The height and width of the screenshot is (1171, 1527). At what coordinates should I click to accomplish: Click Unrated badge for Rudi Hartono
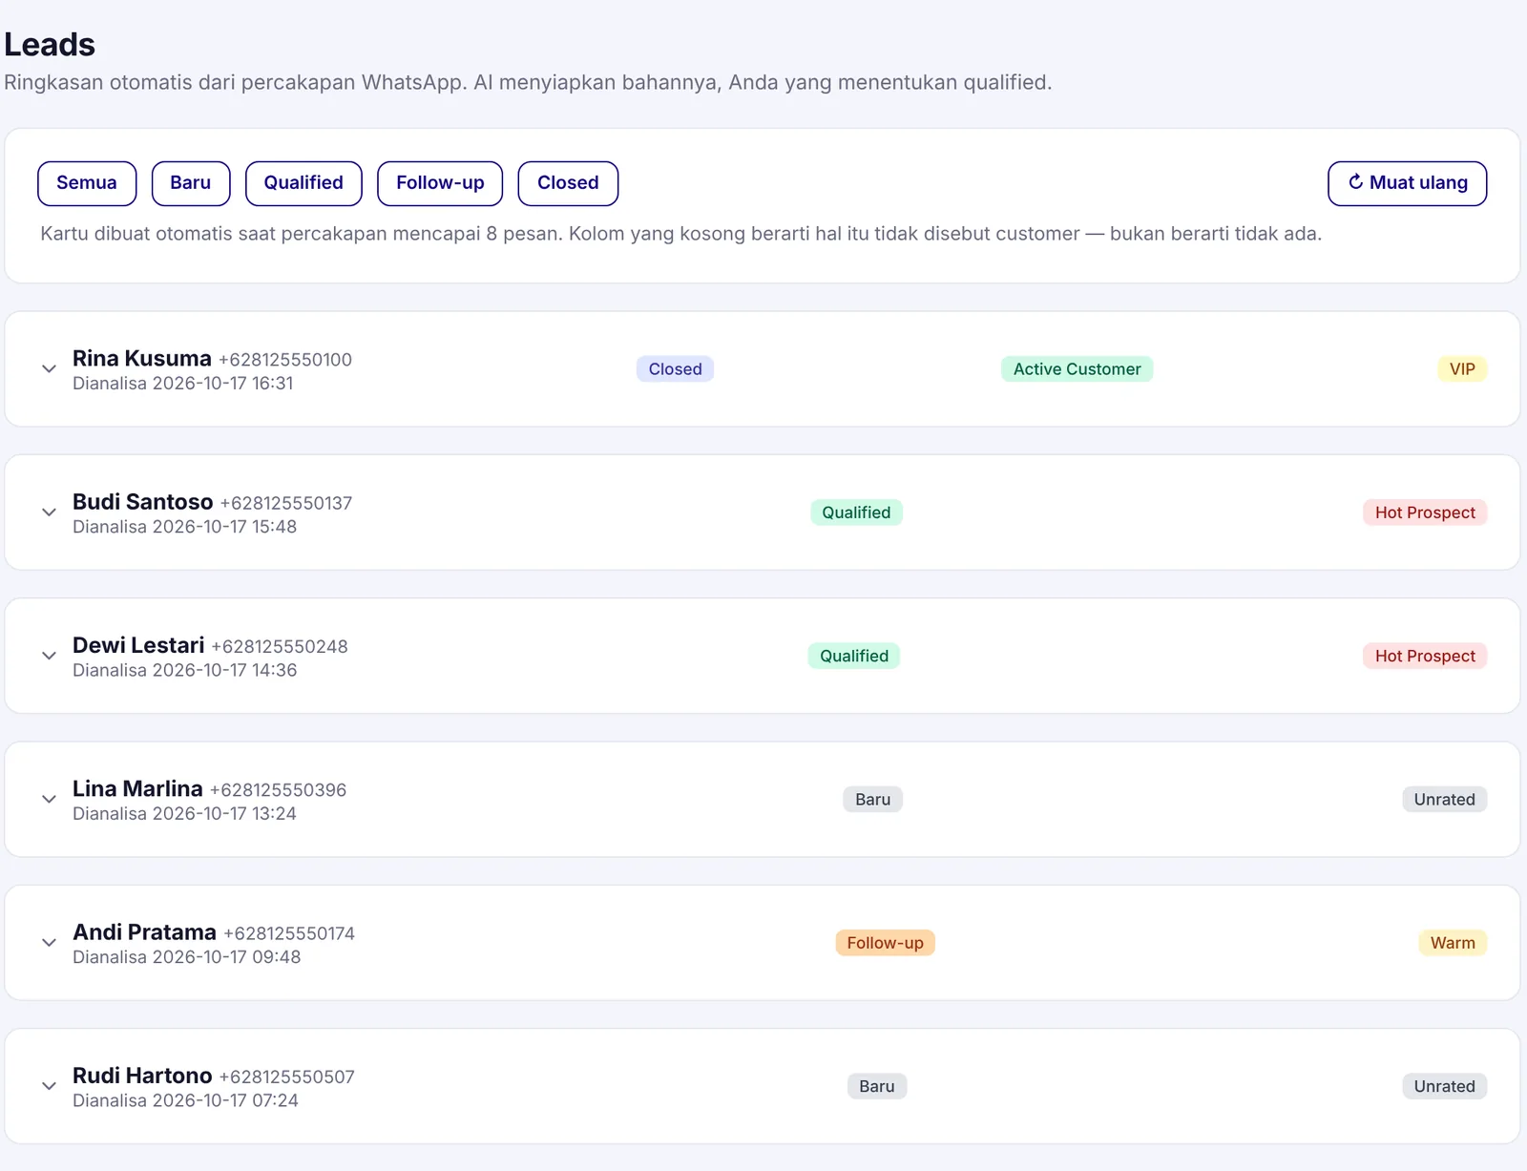pyautogui.click(x=1444, y=1086)
